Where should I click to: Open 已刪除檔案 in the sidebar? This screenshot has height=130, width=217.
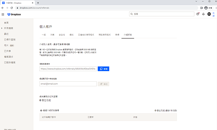click(10, 62)
